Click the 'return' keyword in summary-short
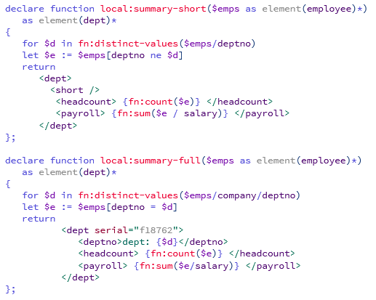The image size is (376, 300). pyautogui.click(x=39, y=67)
